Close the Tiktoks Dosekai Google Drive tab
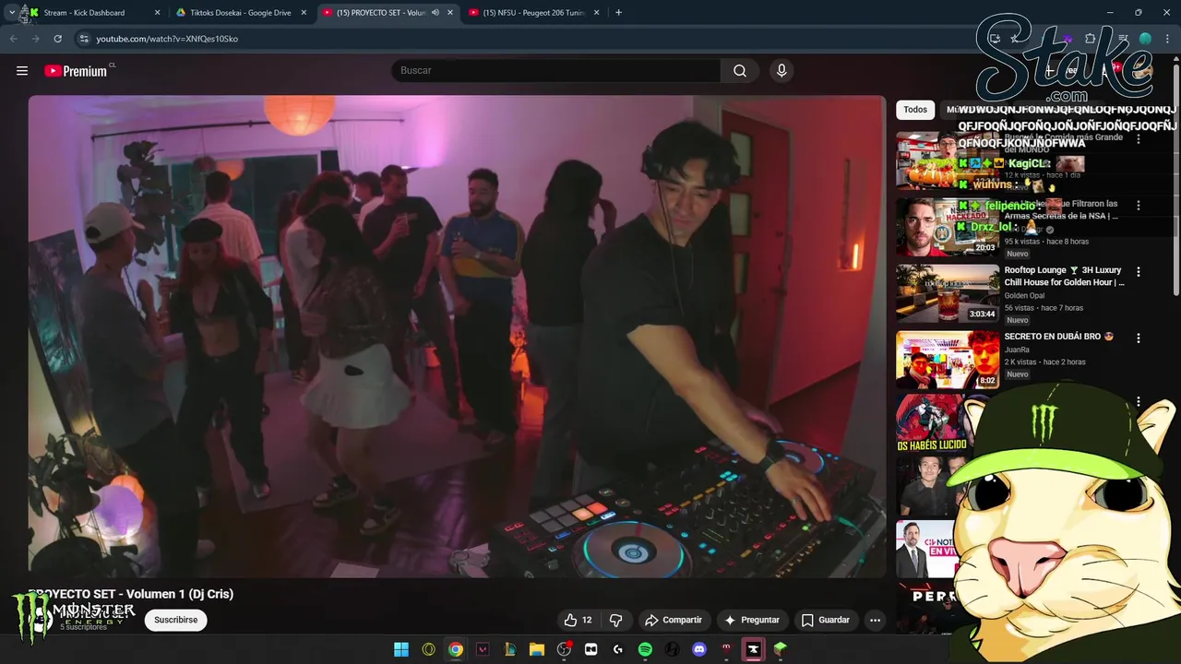 (x=304, y=13)
